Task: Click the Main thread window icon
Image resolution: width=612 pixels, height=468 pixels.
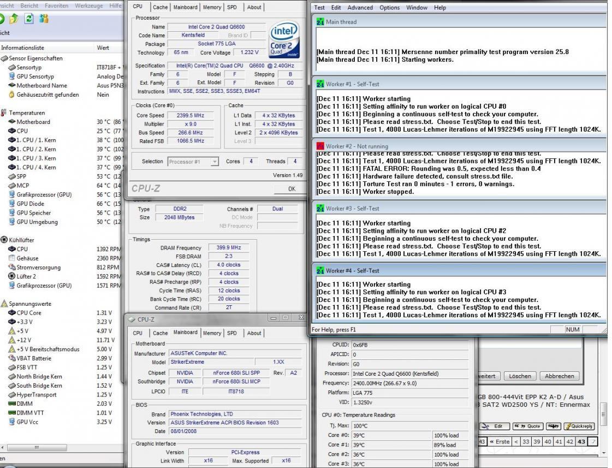Action: 320,22
